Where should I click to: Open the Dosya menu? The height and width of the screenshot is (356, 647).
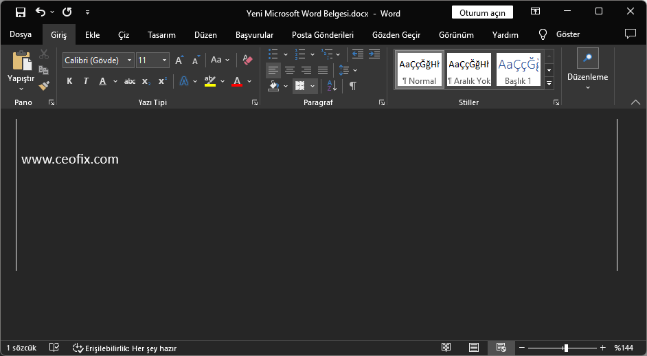click(21, 34)
